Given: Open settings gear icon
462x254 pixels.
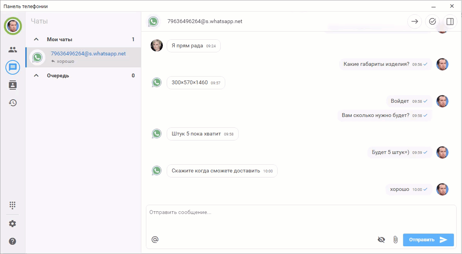Looking at the screenshot, I should pyautogui.click(x=13, y=224).
